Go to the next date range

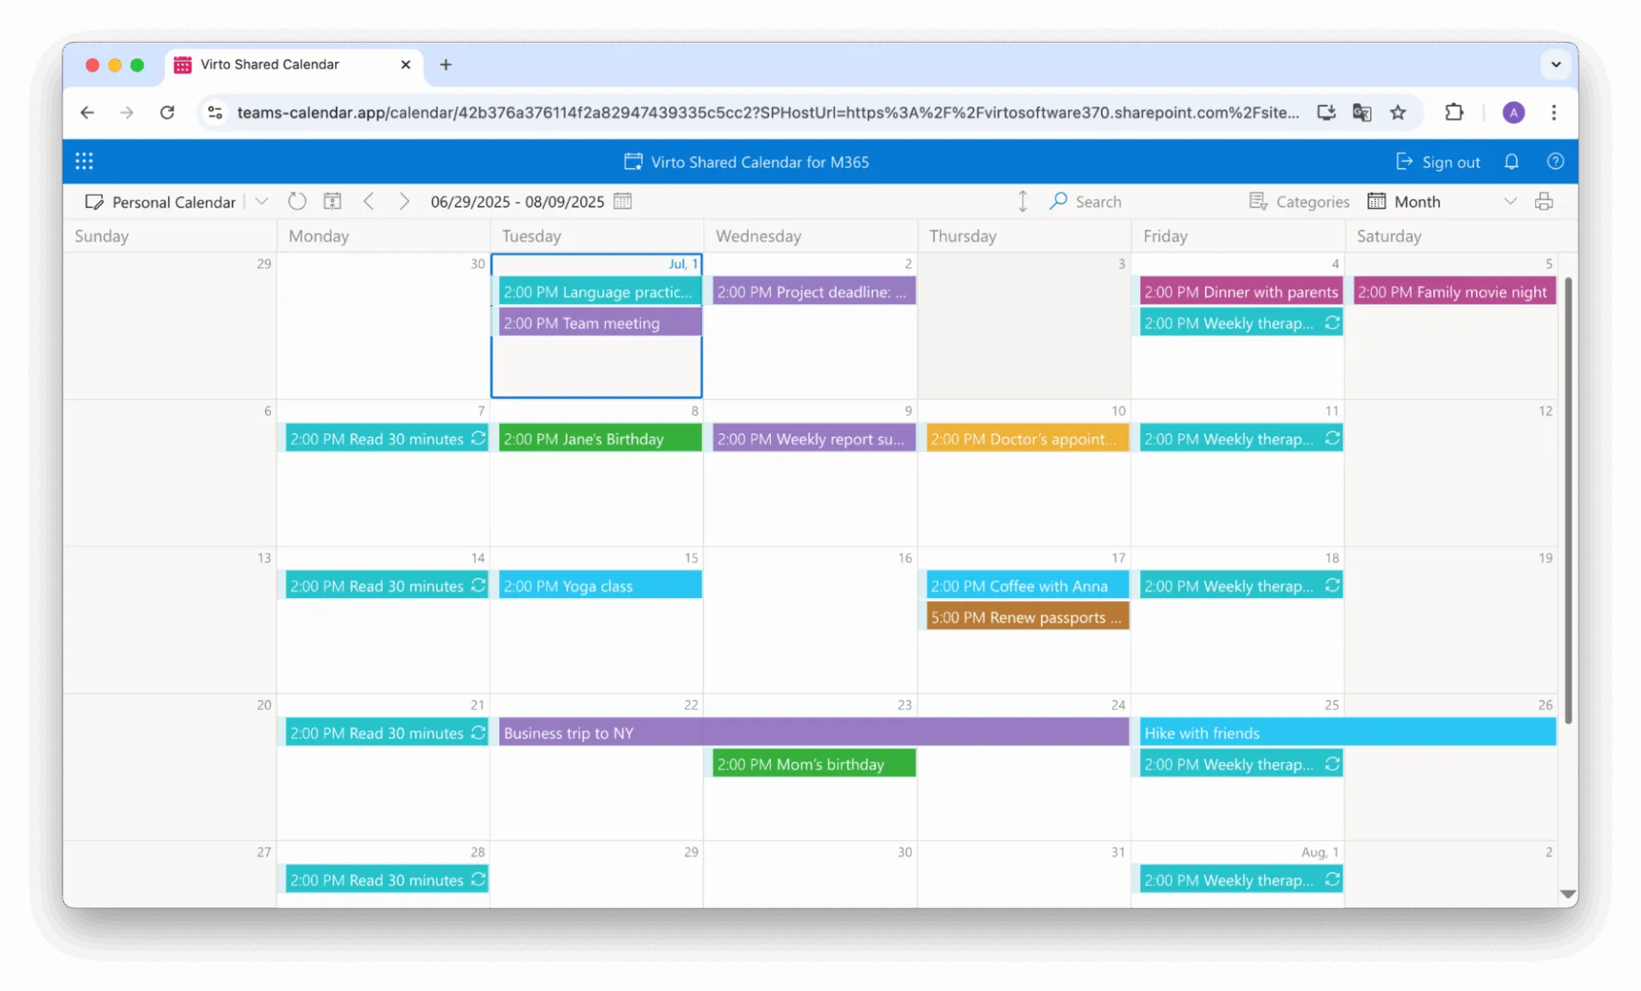coord(404,201)
